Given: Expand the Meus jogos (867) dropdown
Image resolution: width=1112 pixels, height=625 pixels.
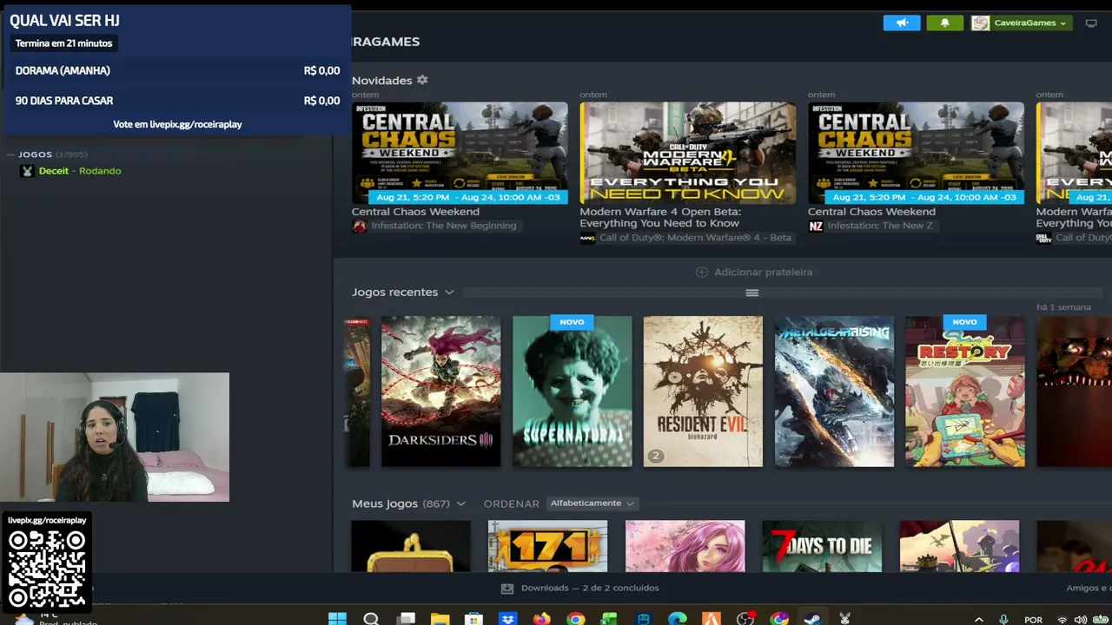Looking at the screenshot, I should (460, 503).
